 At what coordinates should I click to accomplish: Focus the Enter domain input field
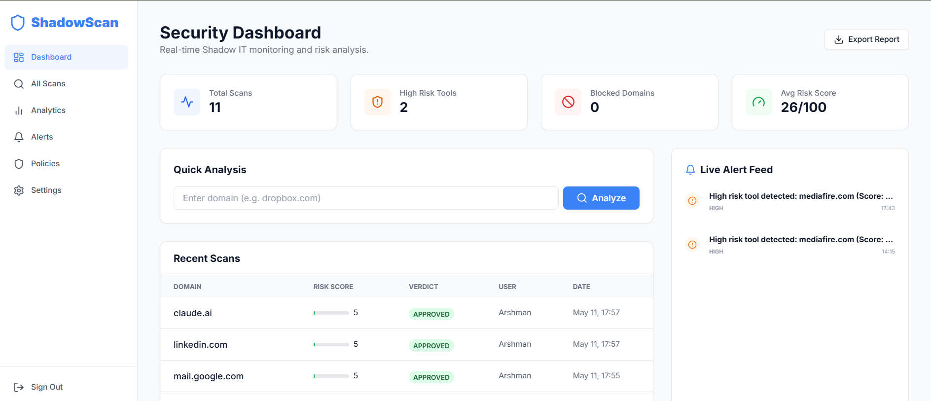pyautogui.click(x=366, y=198)
